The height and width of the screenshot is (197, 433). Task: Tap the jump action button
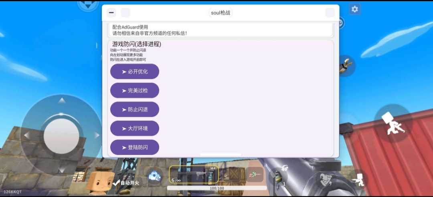tap(393, 123)
